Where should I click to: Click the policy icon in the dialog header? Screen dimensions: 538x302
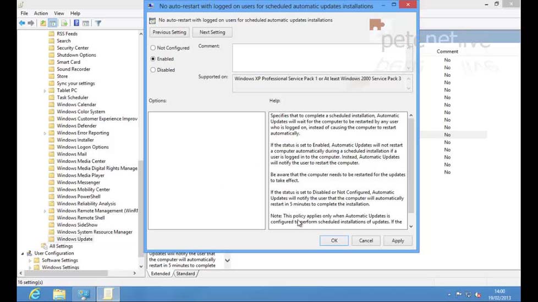click(152, 20)
